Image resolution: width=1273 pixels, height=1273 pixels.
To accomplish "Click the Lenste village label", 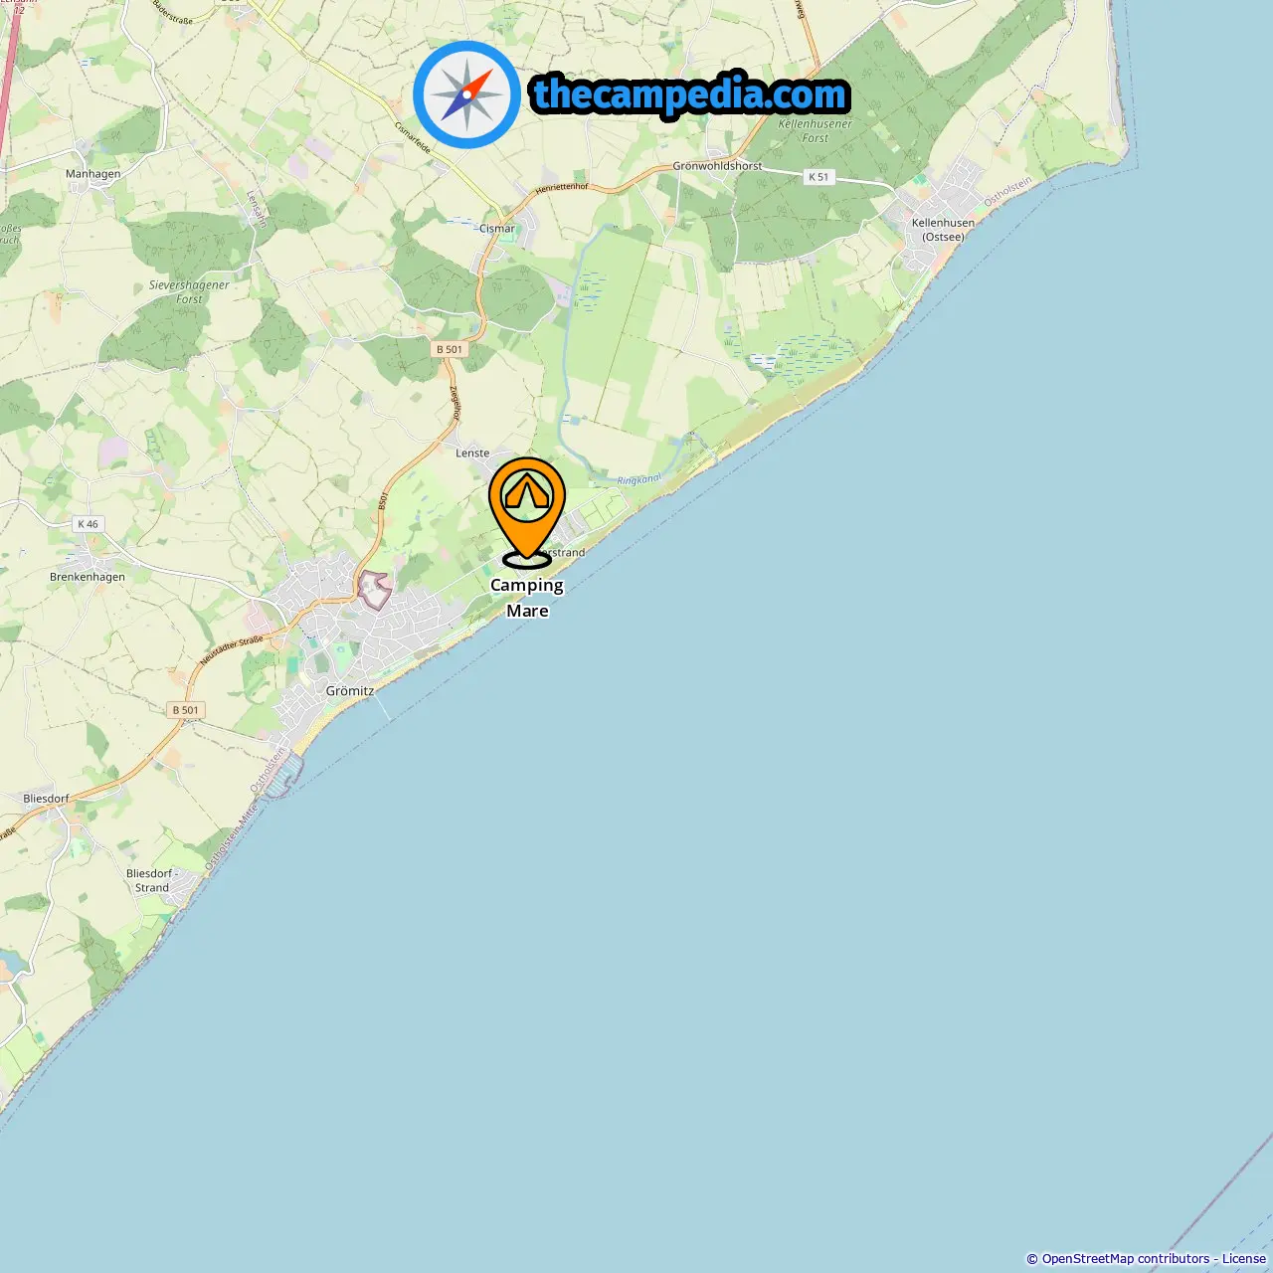I will 472,453.
